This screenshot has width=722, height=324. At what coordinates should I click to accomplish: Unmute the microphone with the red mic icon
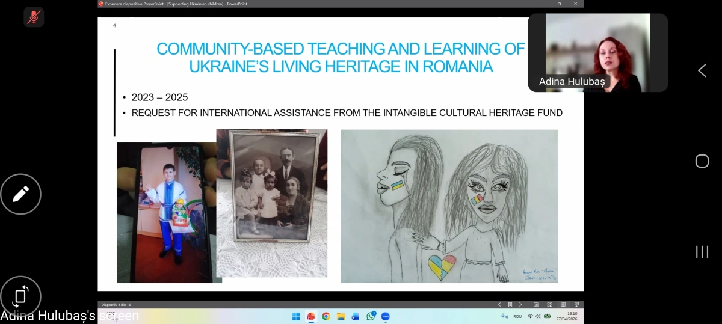[34, 17]
